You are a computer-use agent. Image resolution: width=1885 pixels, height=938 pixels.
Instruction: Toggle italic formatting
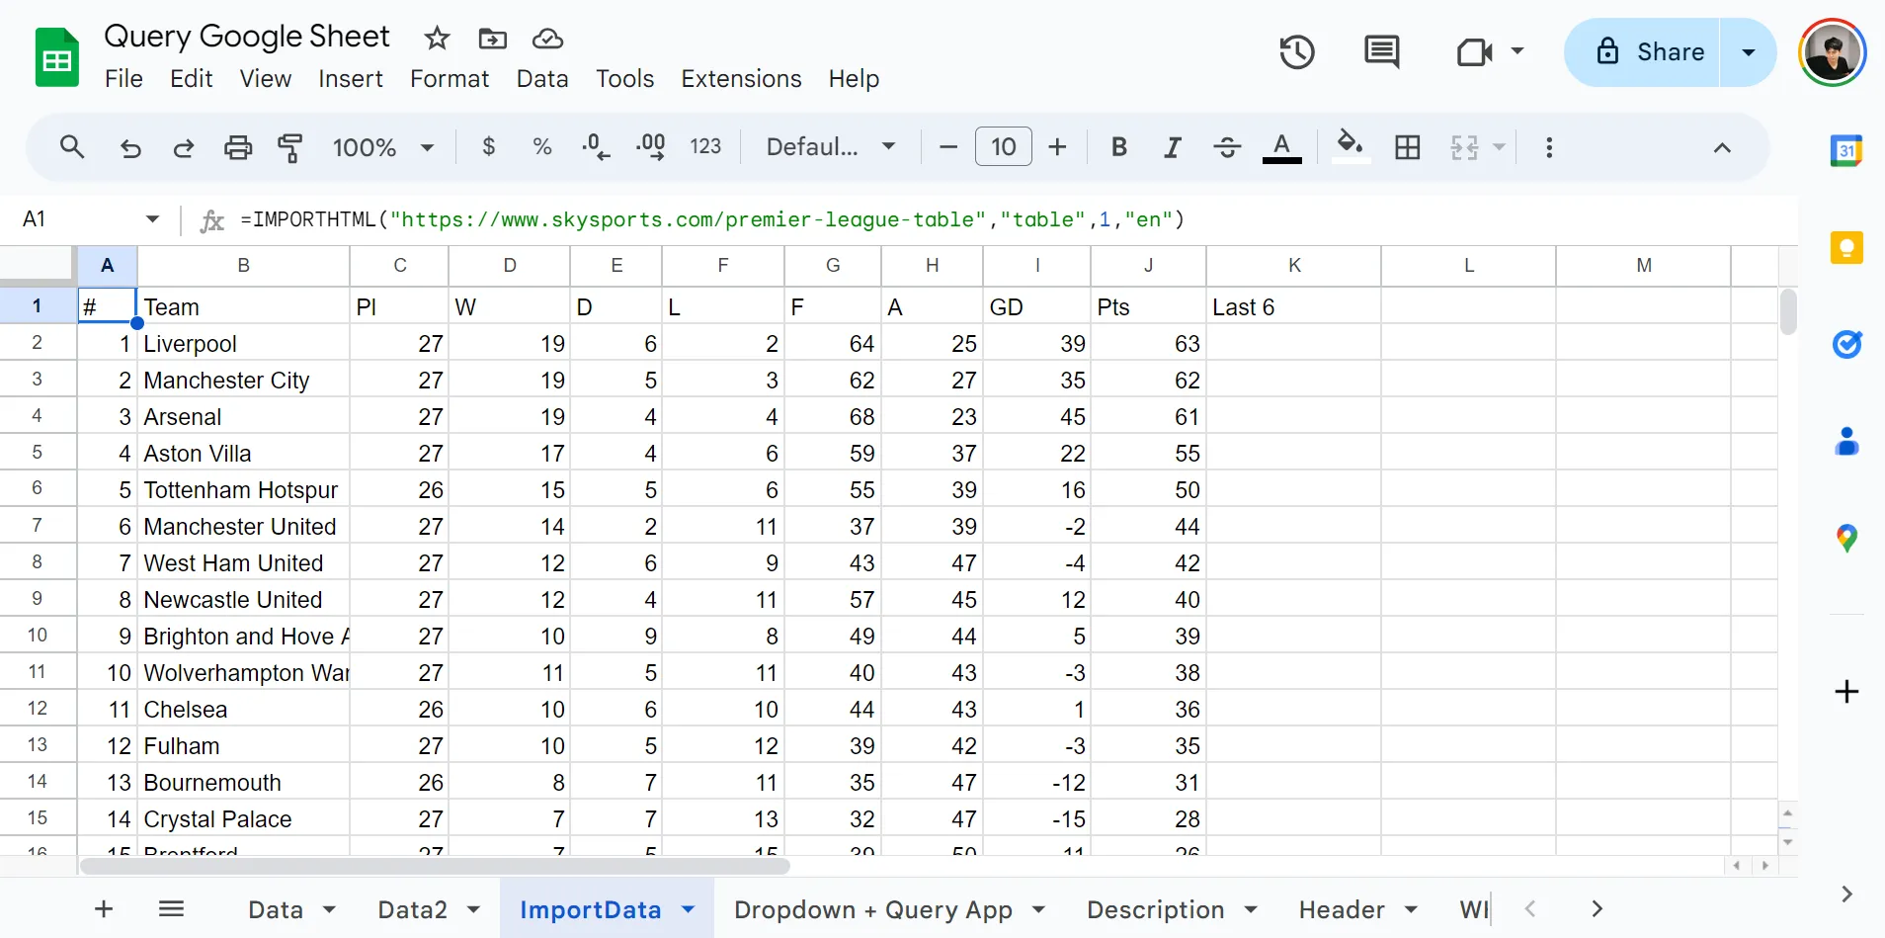pyautogui.click(x=1173, y=147)
